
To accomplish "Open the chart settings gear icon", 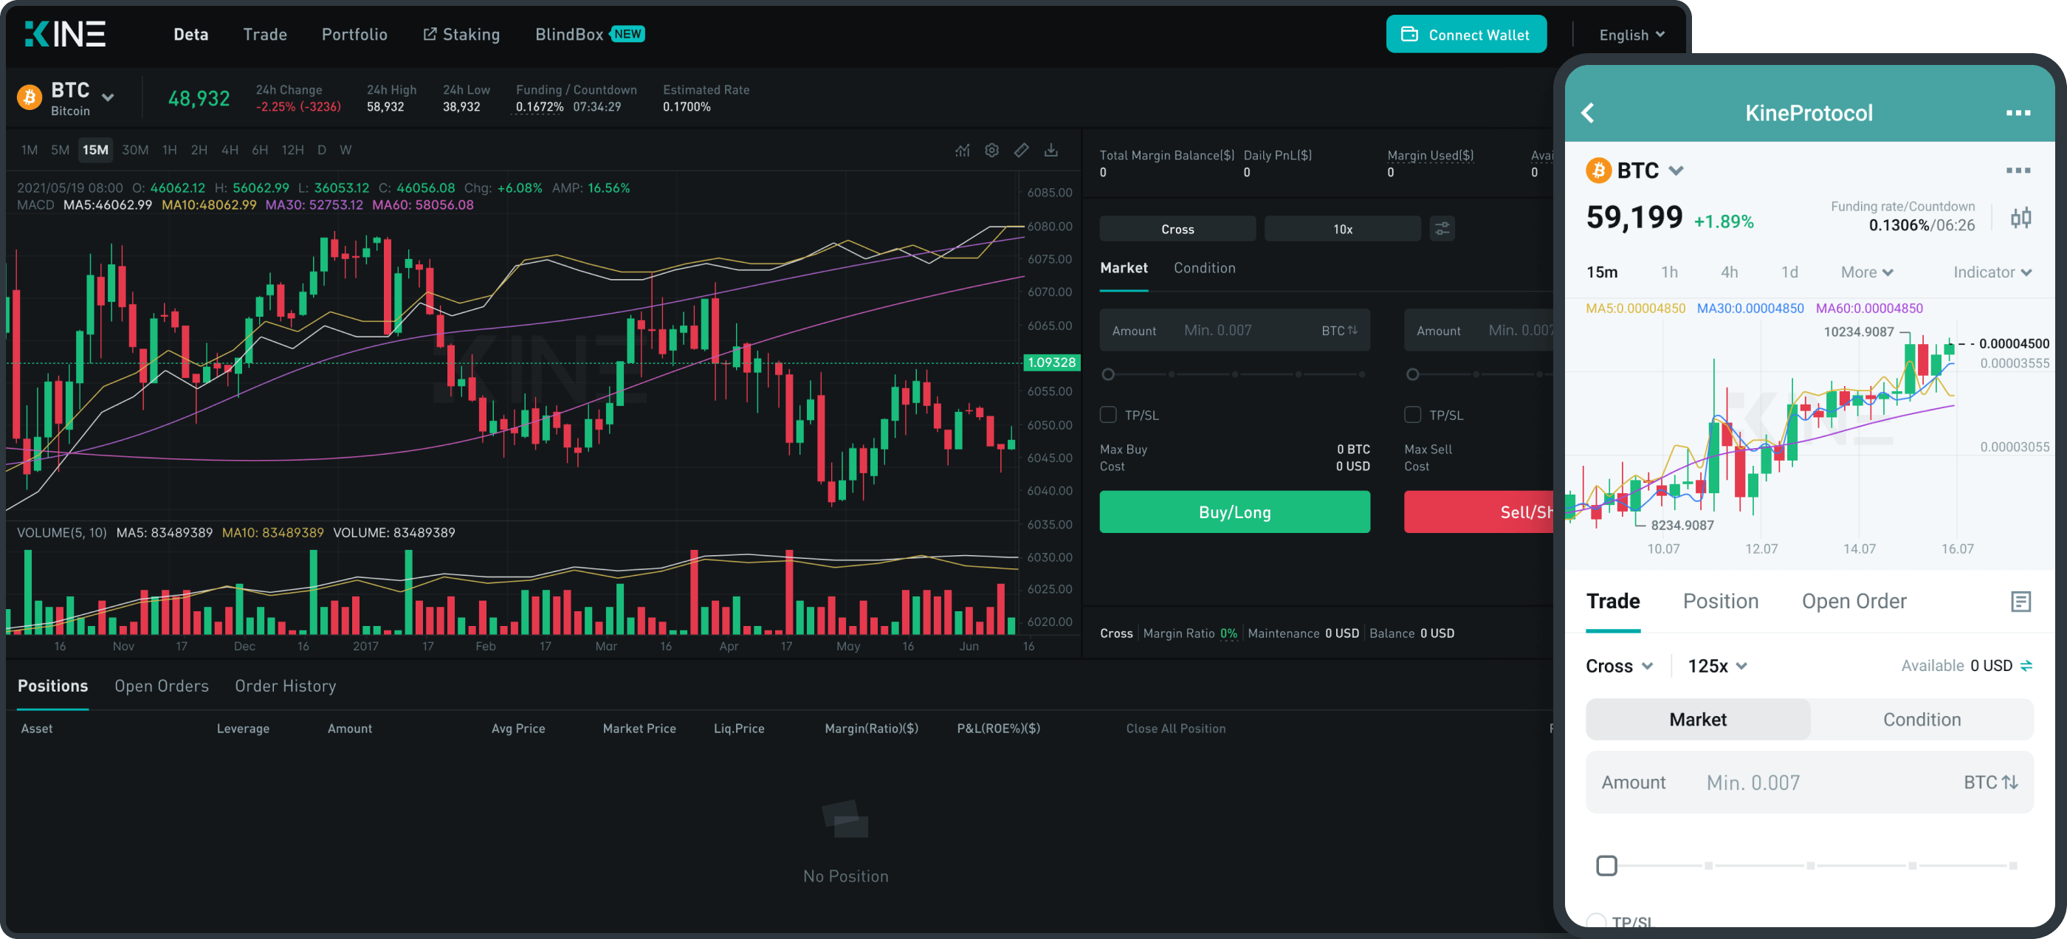I will tap(991, 150).
